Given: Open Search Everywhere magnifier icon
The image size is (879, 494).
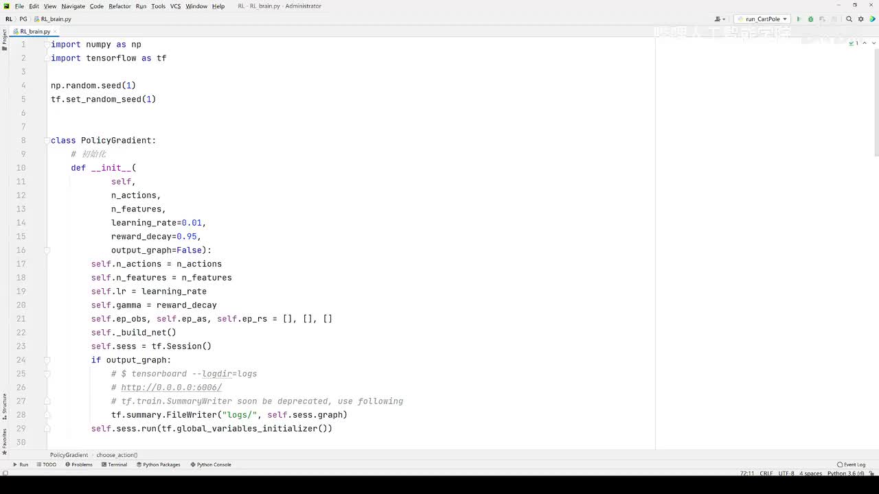Looking at the screenshot, I should [849, 19].
